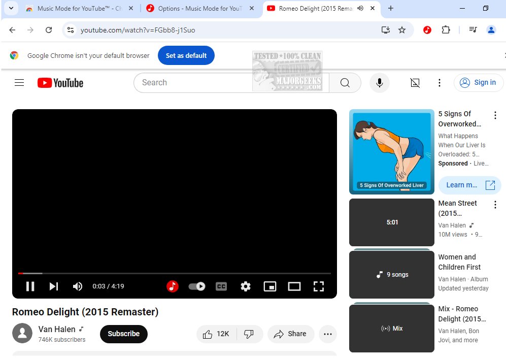Click the video title Romeo Delight (2015 Remaster)
This screenshot has height=358, width=506.
pos(85,312)
